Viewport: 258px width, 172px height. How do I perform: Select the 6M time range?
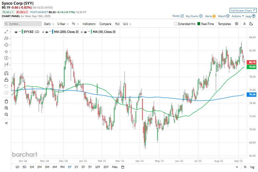pos(55,167)
